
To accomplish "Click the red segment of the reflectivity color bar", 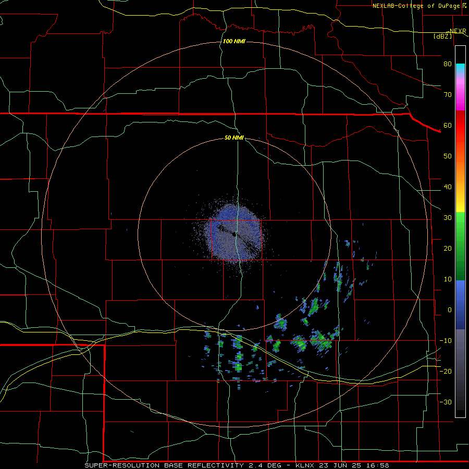I will click(460, 126).
